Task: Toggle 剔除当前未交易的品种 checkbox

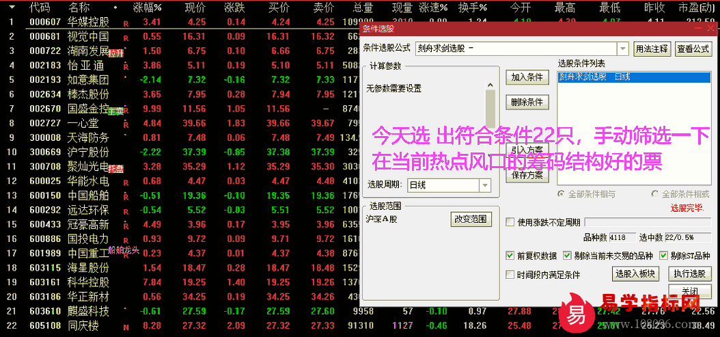Action: 567,256
